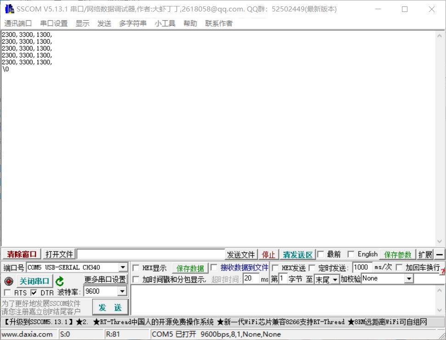
Task: Turn on 定时发送 timed sending
Action: click(x=312, y=268)
